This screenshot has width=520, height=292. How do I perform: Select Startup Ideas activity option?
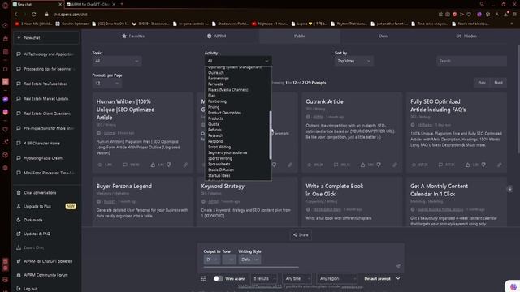[219, 175]
